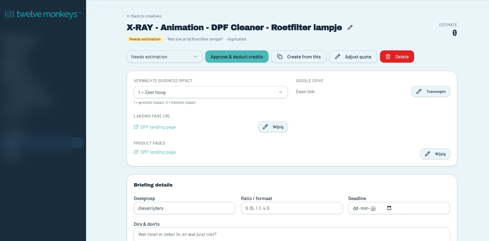Click the calendar icon in Deadline field

(x=389, y=208)
